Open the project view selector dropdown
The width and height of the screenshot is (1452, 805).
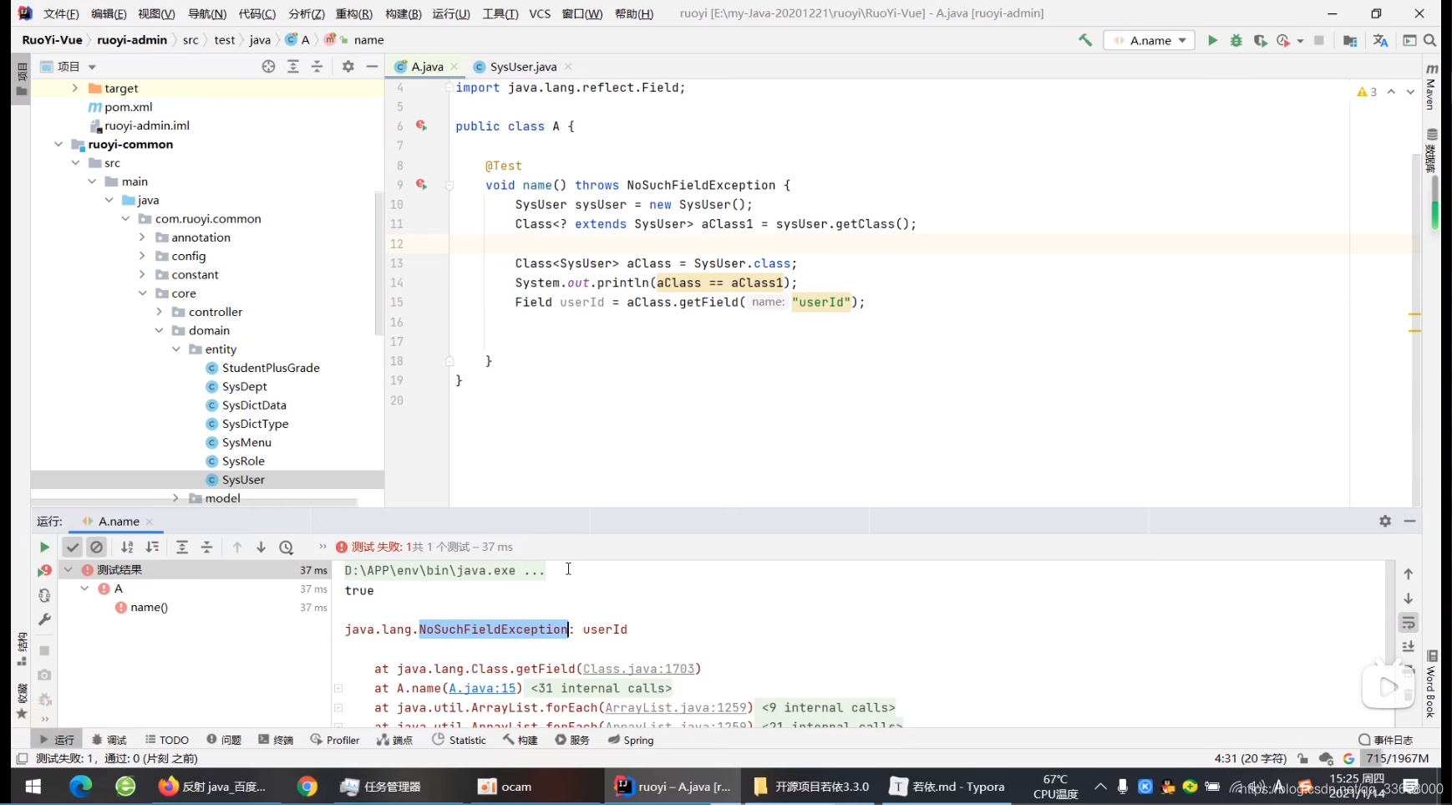pyautogui.click(x=69, y=67)
